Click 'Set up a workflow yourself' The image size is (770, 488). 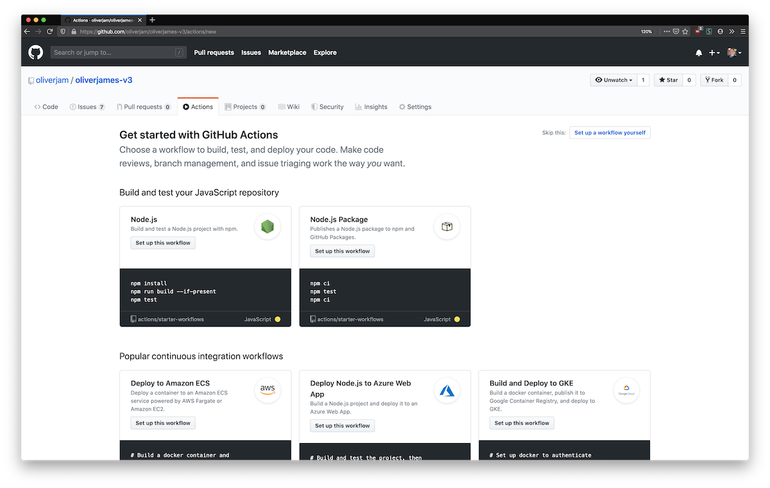tap(610, 133)
